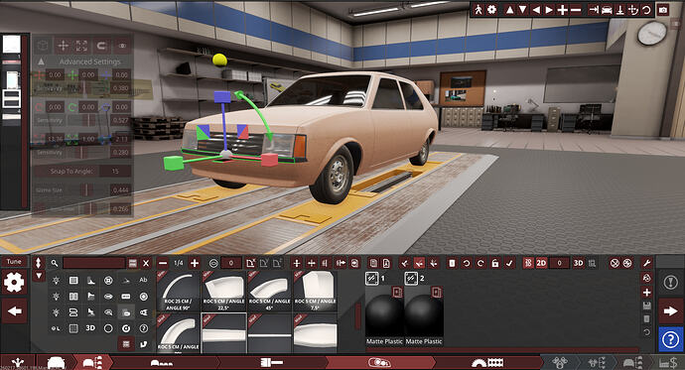Add a material with the plus icon
This screenshot has height=370, width=685.
[x=647, y=292]
